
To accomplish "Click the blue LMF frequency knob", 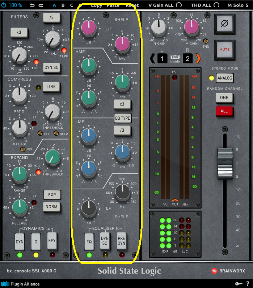I will coord(122,152).
